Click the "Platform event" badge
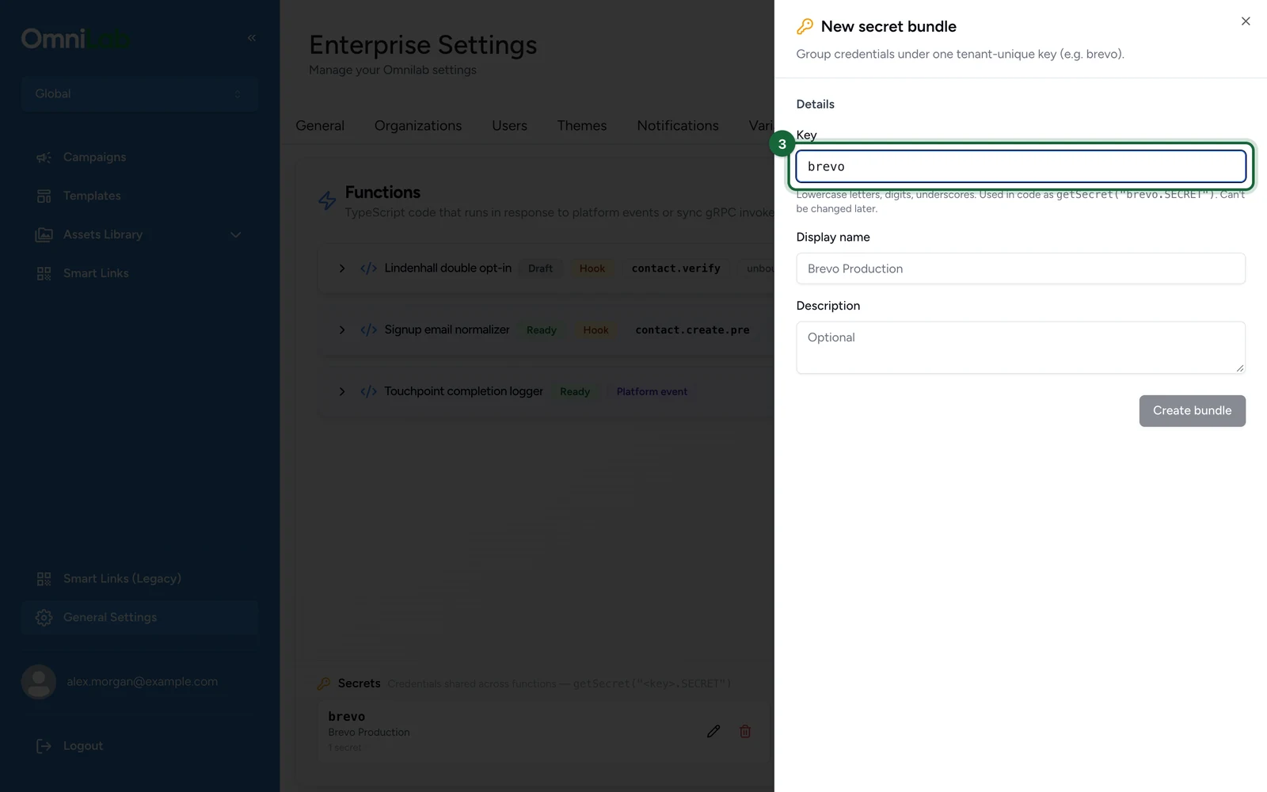Viewport: 1267px width, 792px height. click(x=652, y=392)
